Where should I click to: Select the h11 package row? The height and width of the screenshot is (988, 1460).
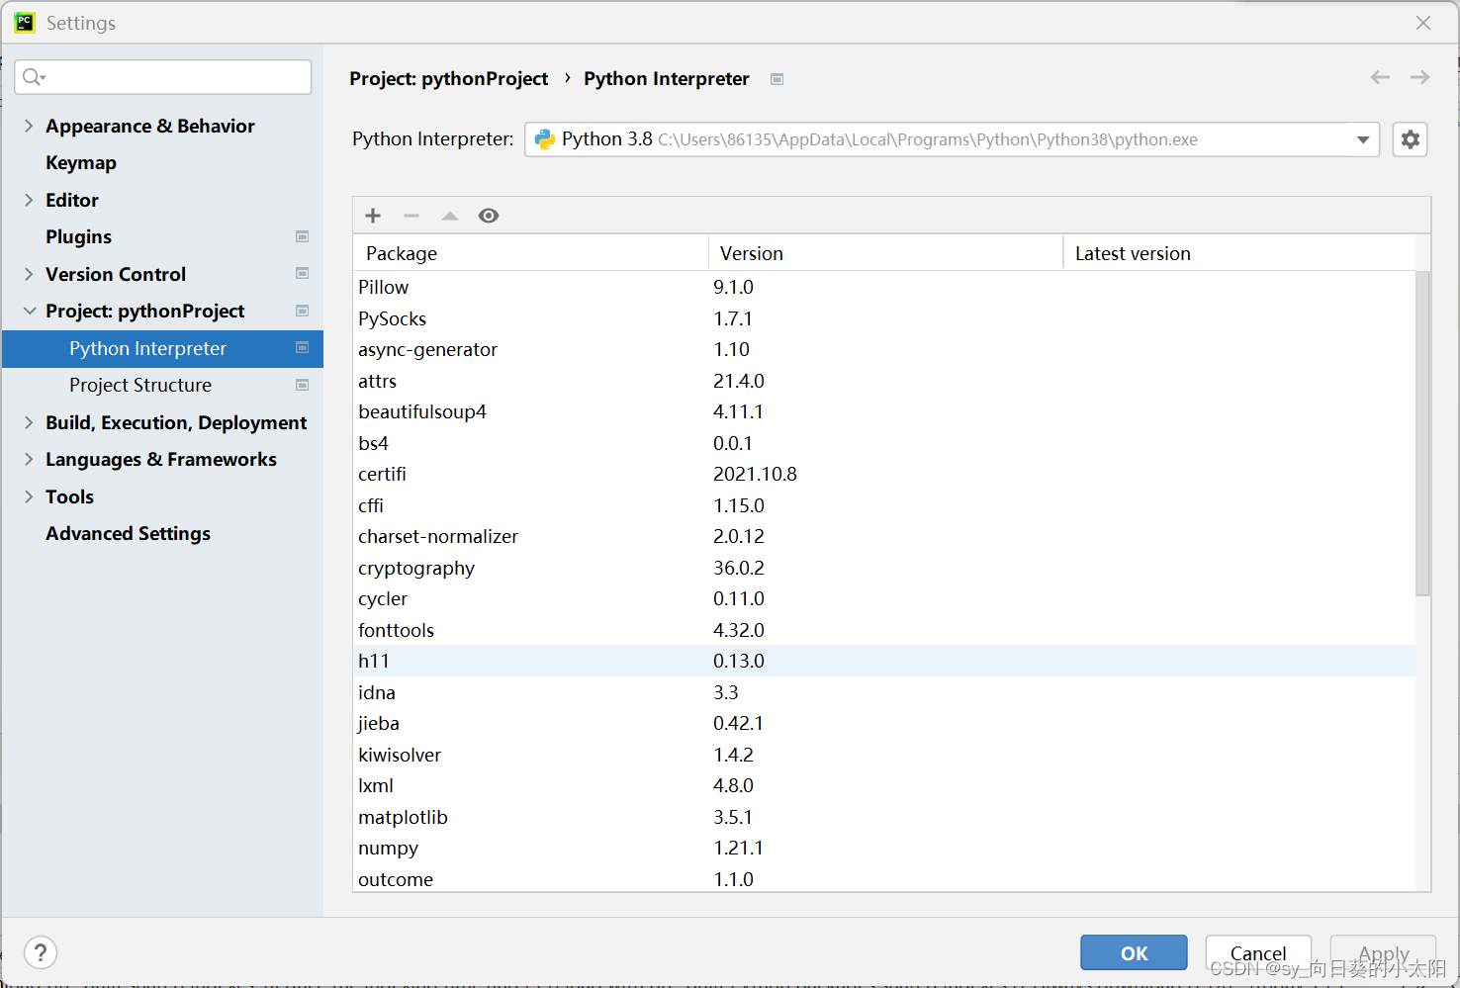coord(884,661)
